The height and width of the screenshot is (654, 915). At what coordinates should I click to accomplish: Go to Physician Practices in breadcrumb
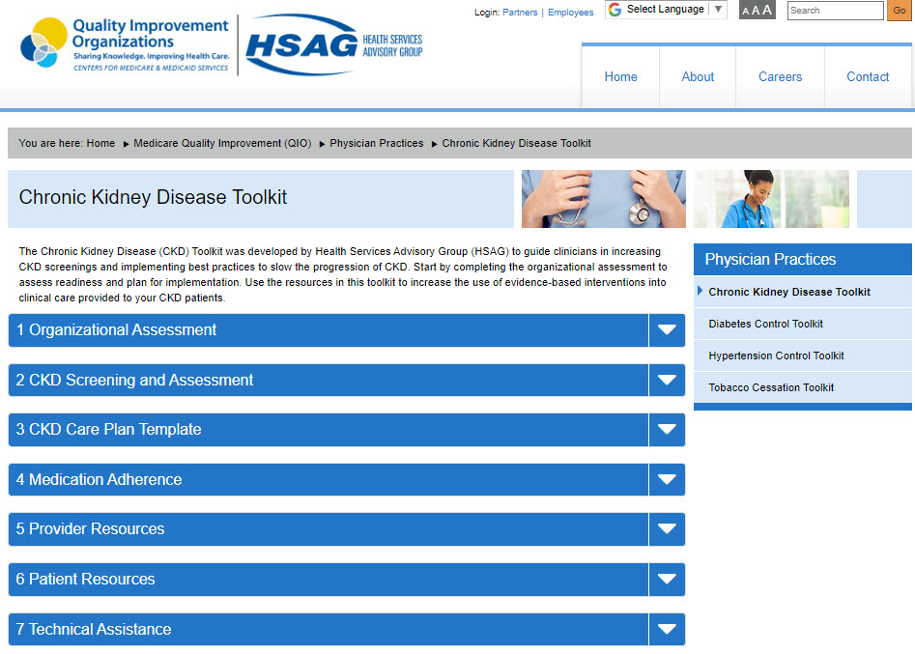click(376, 143)
